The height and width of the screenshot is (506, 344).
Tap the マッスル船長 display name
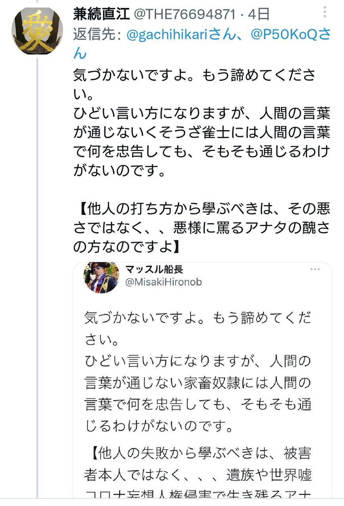click(x=154, y=270)
